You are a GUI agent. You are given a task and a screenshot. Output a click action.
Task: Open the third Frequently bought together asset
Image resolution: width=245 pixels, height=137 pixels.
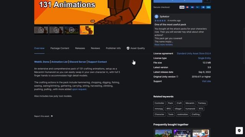click(x=201, y=134)
